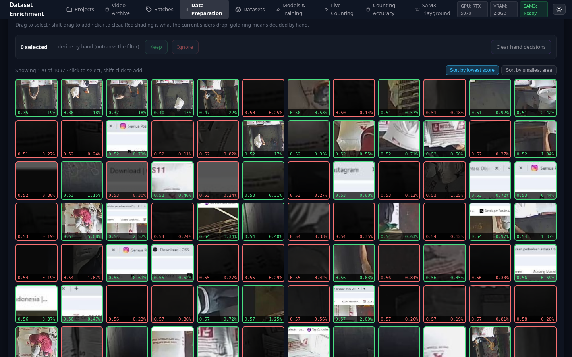This screenshot has height=357, width=572.
Task: Click the SAM3 Playground icon
Action: pos(417,10)
